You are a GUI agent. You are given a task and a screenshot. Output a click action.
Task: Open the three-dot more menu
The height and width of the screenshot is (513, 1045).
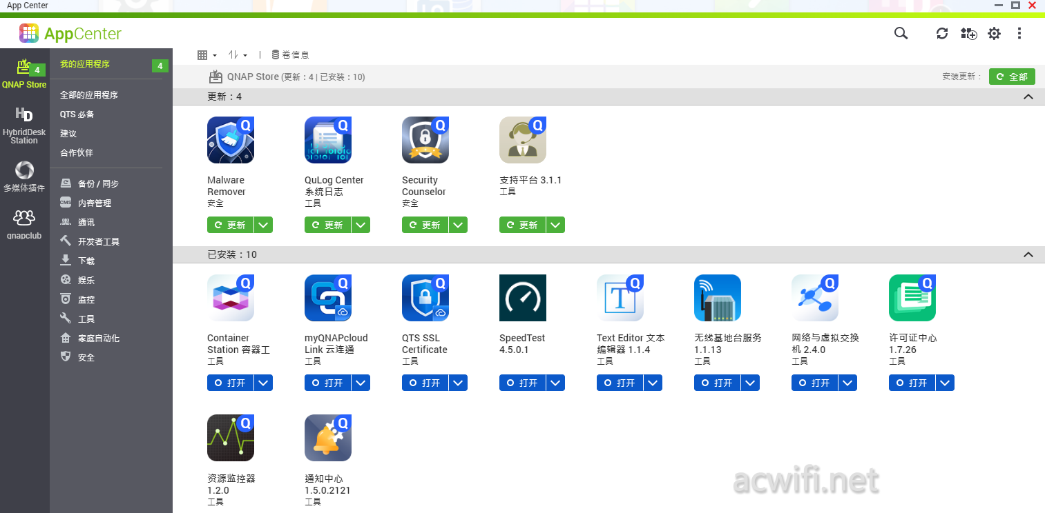(1019, 33)
